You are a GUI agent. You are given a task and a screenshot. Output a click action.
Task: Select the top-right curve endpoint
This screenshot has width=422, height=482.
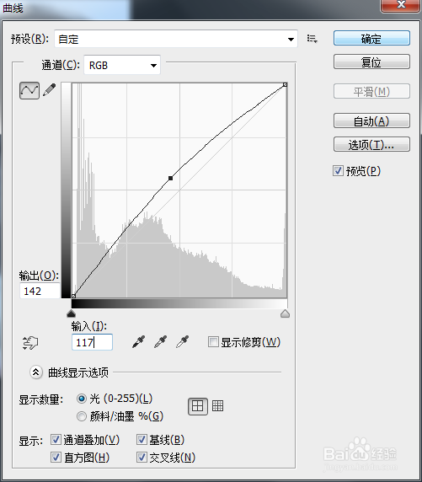(286, 84)
